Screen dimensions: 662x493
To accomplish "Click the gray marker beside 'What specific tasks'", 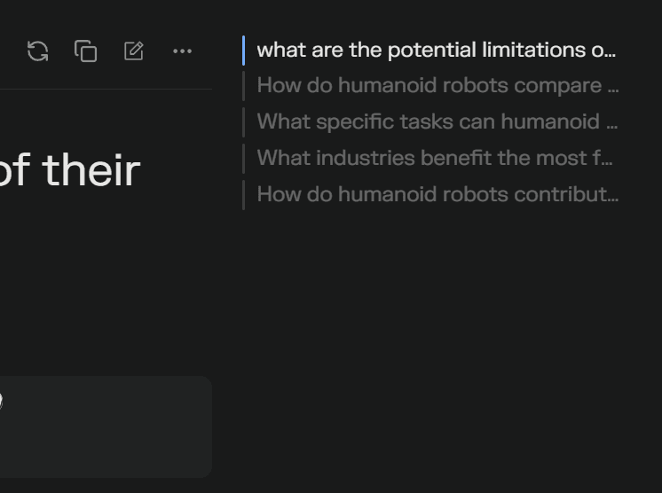I will tap(244, 122).
